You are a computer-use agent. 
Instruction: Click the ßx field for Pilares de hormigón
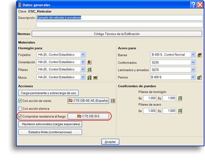click(x=150, y=98)
